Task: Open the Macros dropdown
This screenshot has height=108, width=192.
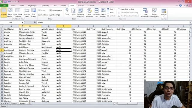Action: click(163, 13)
